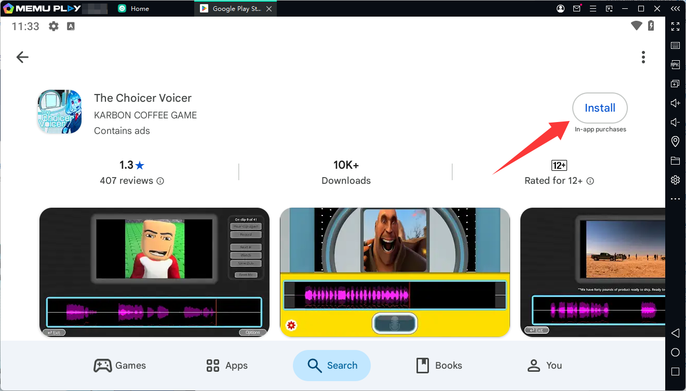Open MEmu mail notifications icon

point(577,9)
